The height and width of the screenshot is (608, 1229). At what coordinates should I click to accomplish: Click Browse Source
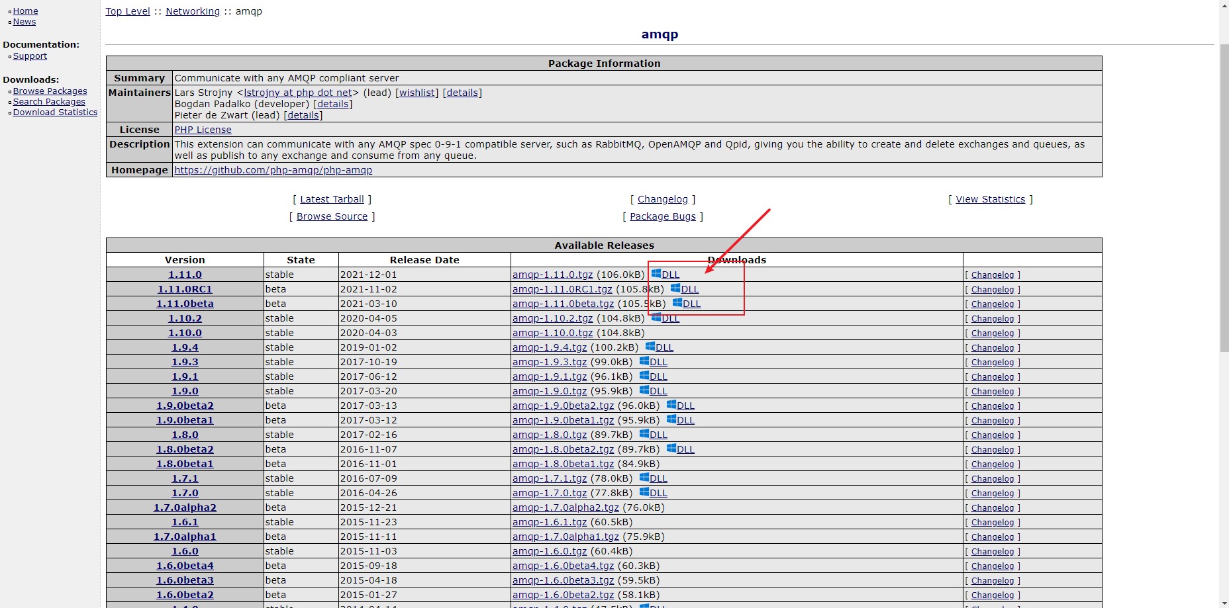(x=331, y=216)
